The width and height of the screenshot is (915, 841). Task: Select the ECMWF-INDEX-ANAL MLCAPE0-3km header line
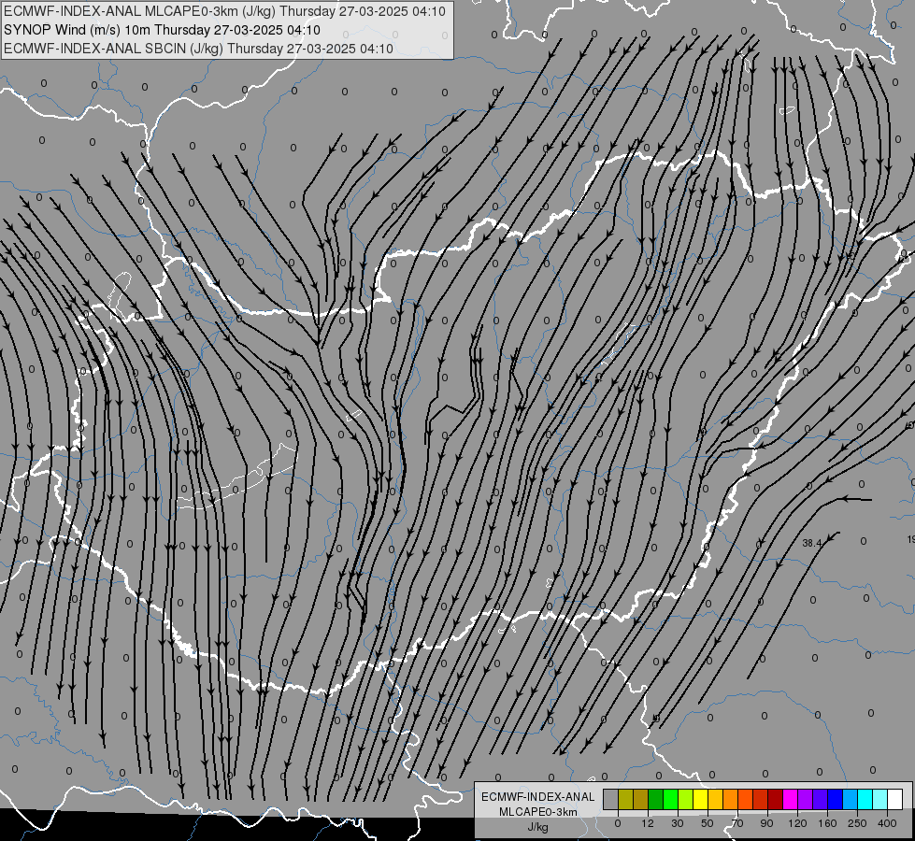point(224,11)
